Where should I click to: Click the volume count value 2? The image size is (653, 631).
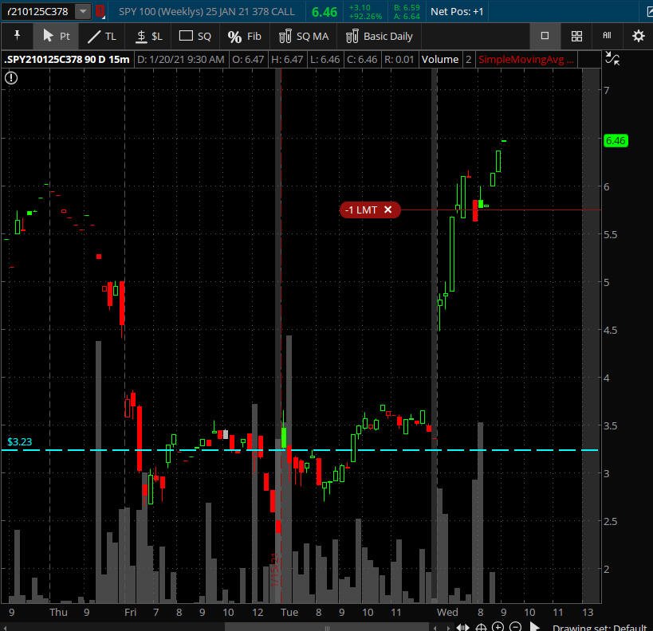coord(469,60)
